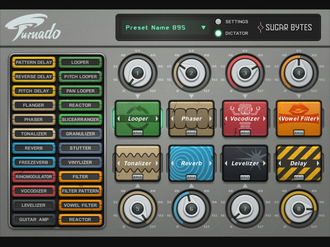Click the Sugar Bytes logo
330x247 pixels.
tap(285, 27)
